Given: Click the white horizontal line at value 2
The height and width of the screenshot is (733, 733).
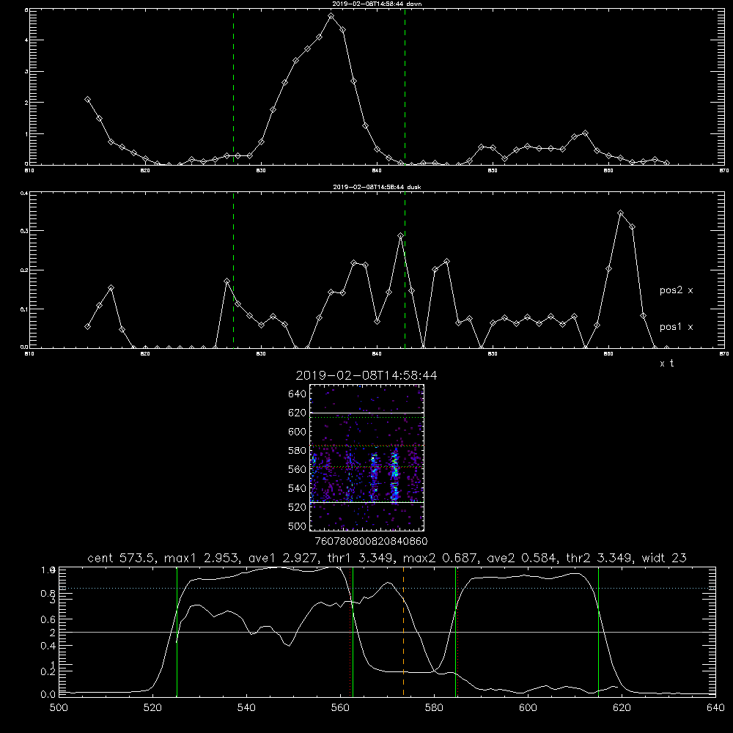Looking at the screenshot, I should 387,632.
